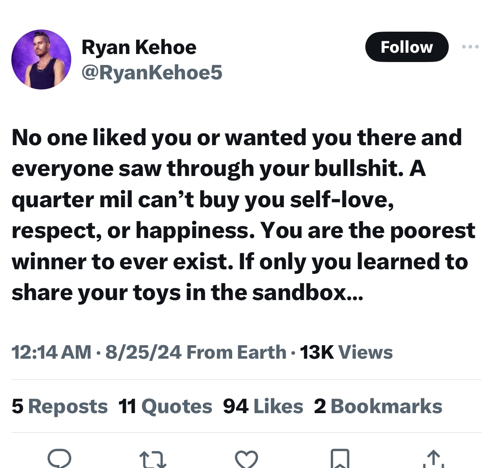Open Ryan Kehoe's profile picture
The image size is (493, 468).
click(41, 60)
